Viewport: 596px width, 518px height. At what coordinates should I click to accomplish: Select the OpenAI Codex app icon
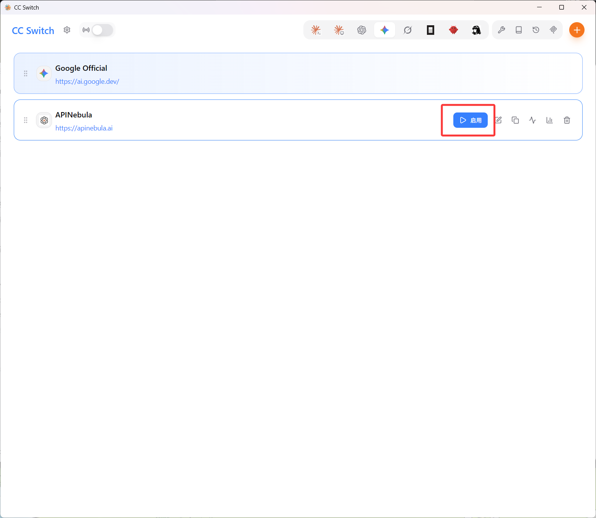(x=362, y=30)
